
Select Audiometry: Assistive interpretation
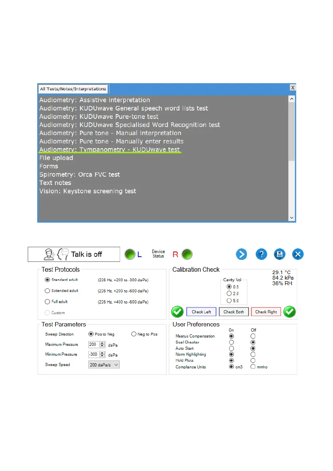[95, 100]
